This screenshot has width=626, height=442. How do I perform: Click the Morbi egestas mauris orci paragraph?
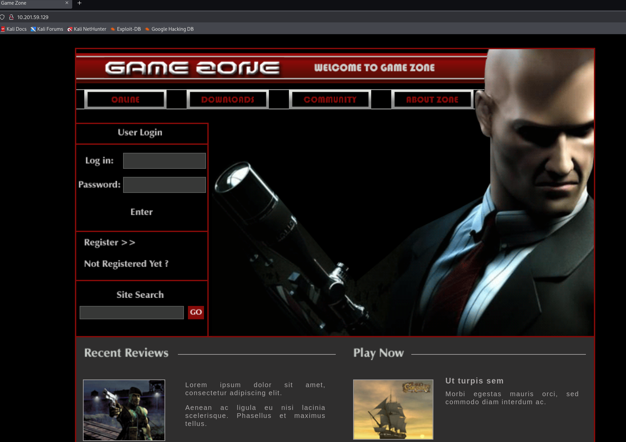point(512,398)
